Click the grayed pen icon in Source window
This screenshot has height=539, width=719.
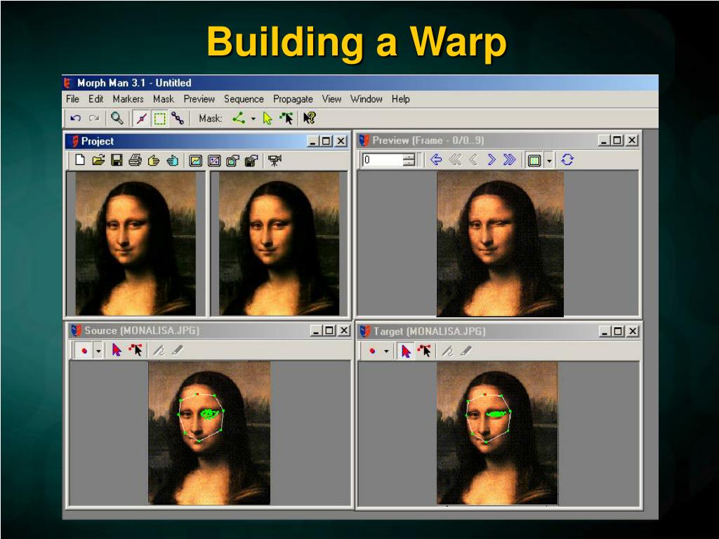pyautogui.click(x=159, y=351)
